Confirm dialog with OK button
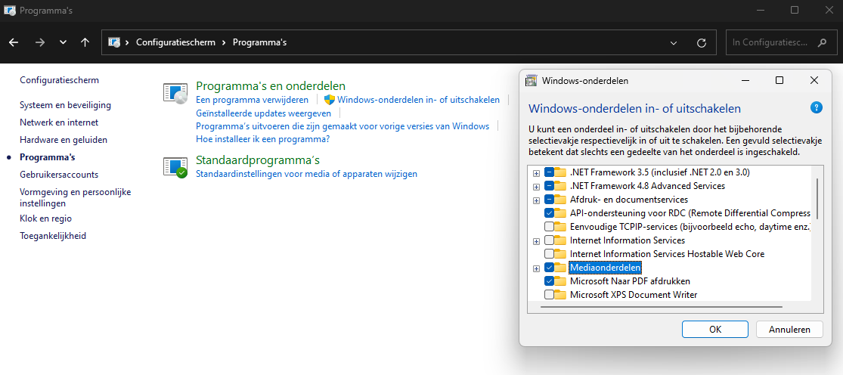This screenshot has width=843, height=375. [x=715, y=330]
